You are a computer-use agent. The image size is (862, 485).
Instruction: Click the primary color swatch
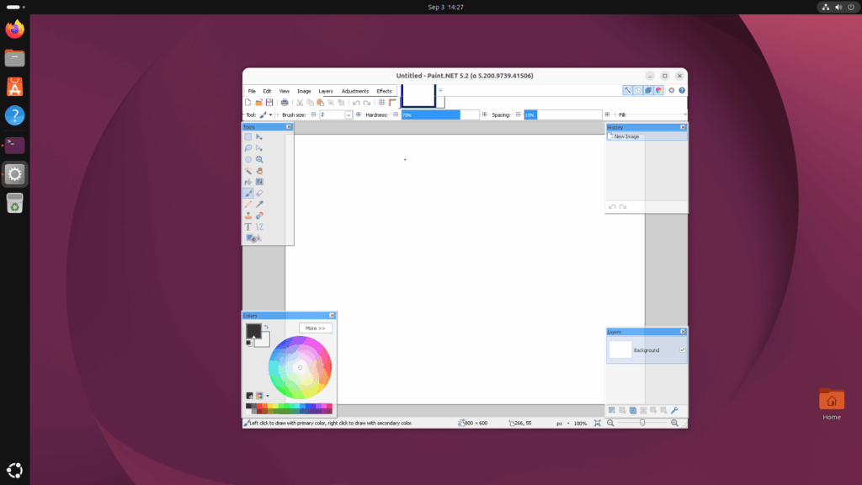[253, 330]
